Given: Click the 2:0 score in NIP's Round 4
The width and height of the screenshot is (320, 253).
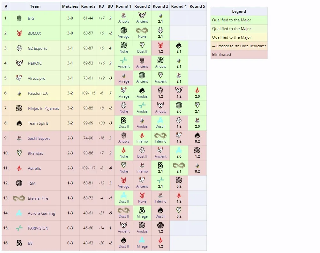Looking at the screenshot, I should [179, 111].
